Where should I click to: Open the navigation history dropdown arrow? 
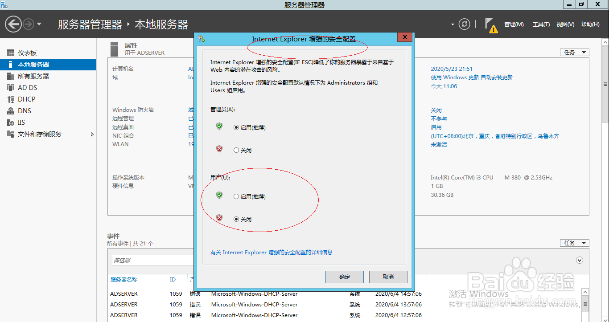pyautogui.click(x=39, y=24)
